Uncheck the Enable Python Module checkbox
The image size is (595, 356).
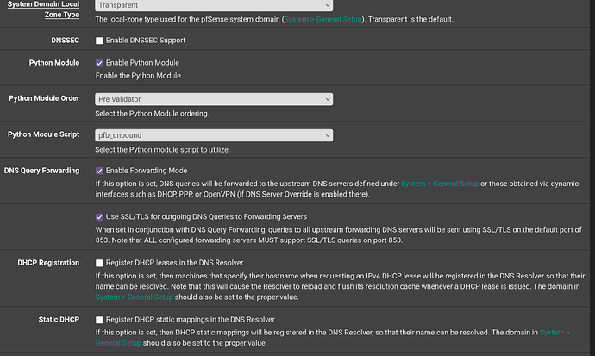coord(100,63)
